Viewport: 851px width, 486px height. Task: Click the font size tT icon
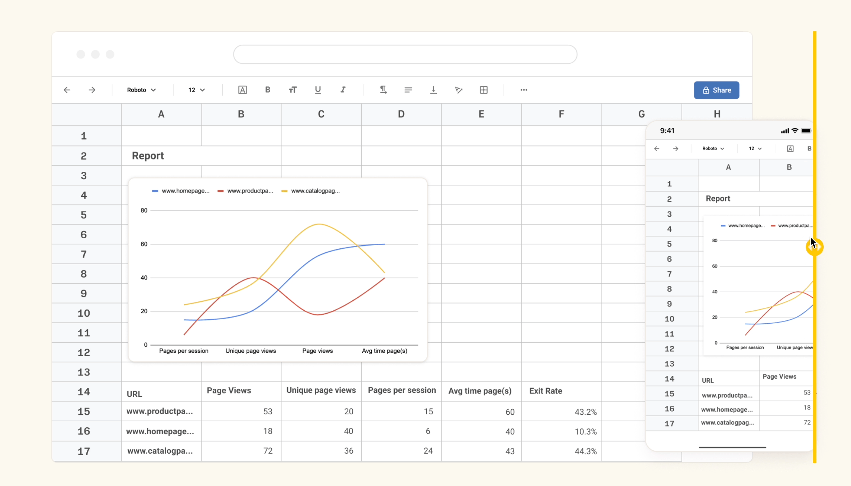293,90
